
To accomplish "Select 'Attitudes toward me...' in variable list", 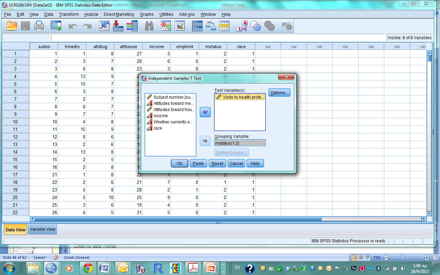I will 170,103.
